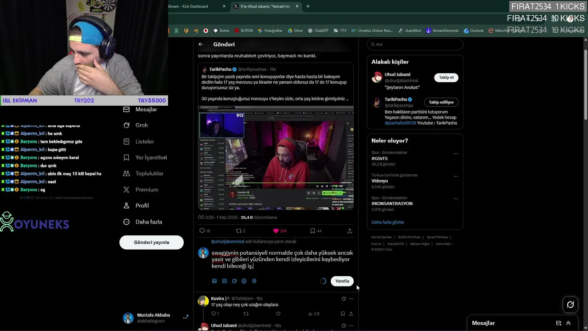This screenshot has width=588, height=331.
Task: Open Mesajlar in the X sidebar
Action: click(140, 109)
